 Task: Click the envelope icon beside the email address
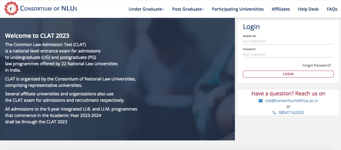[x=260, y=101]
